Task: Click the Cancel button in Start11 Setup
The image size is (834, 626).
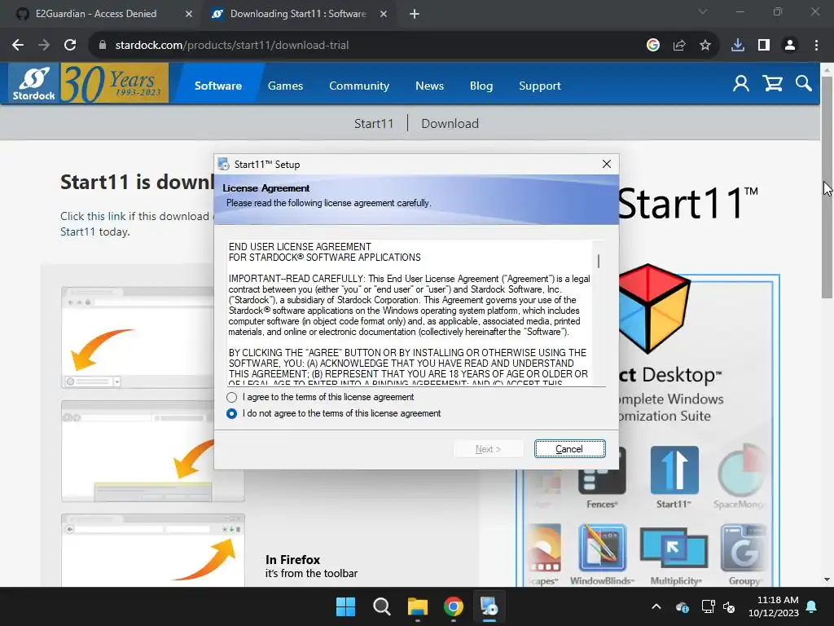Action: click(x=569, y=449)
